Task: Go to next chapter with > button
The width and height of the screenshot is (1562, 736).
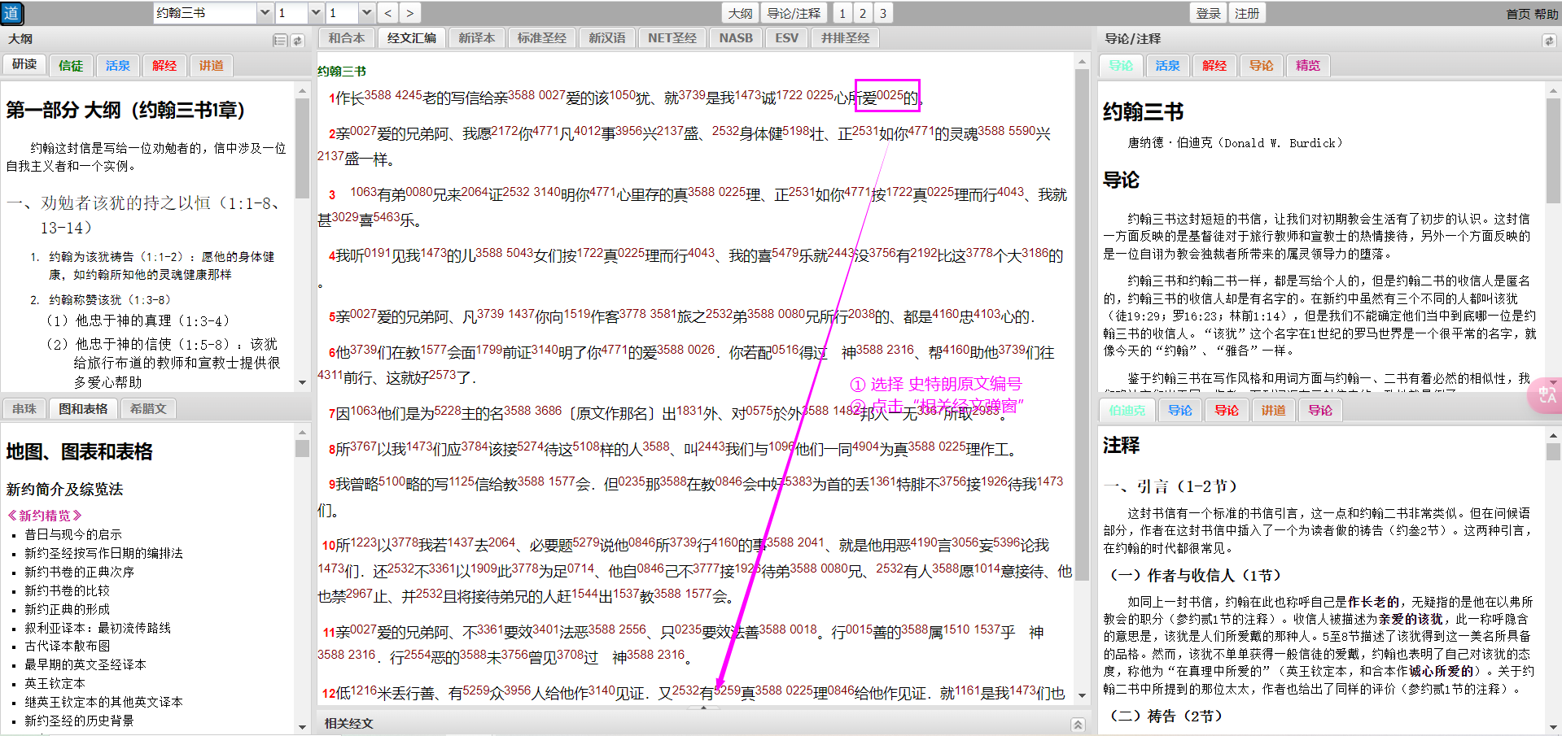Action: point(409,13)
